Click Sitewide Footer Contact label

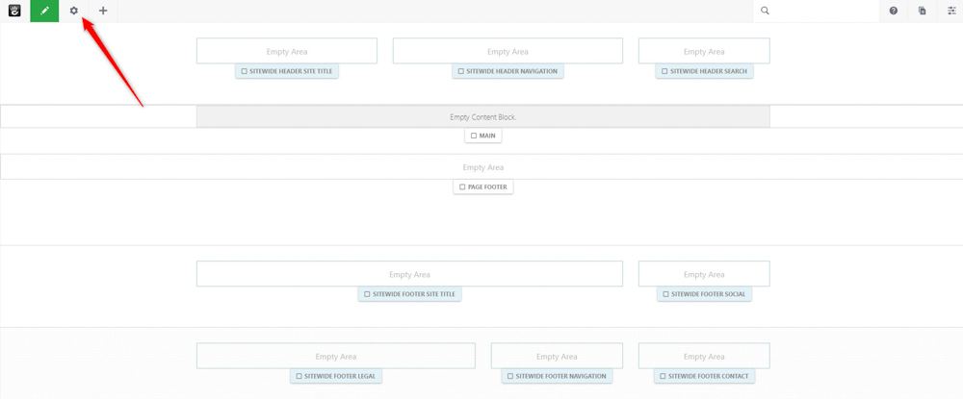(704, 376)
